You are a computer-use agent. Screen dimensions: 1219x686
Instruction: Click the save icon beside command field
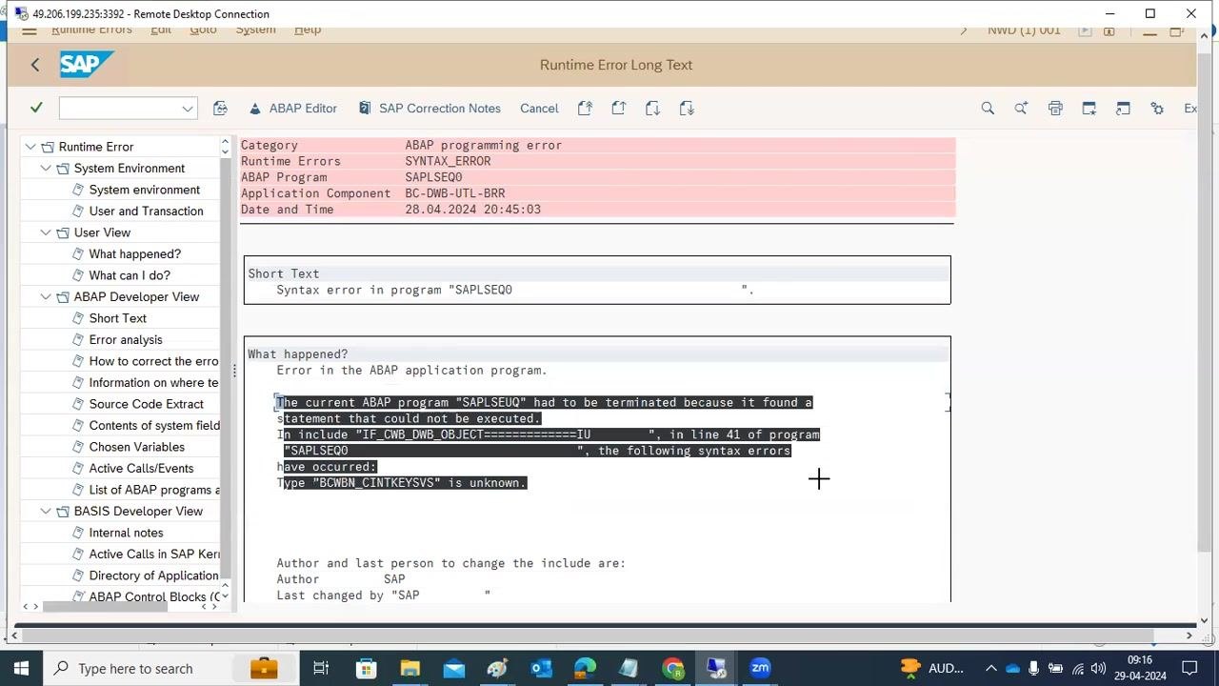tap(220, 109)
